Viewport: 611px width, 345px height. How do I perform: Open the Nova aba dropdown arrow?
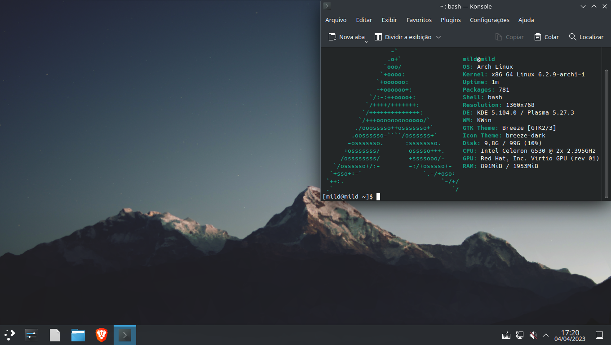(366, 41)
